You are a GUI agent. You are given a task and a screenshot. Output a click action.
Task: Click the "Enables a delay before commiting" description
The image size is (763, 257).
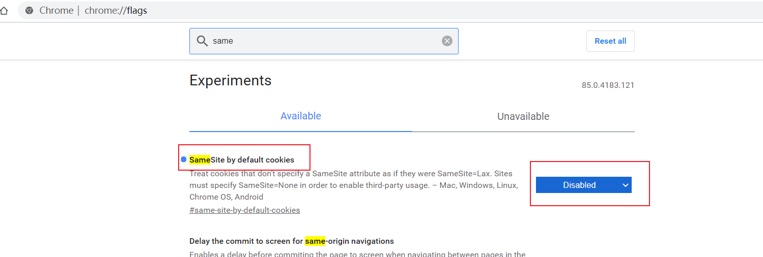(x=357, y=254)
